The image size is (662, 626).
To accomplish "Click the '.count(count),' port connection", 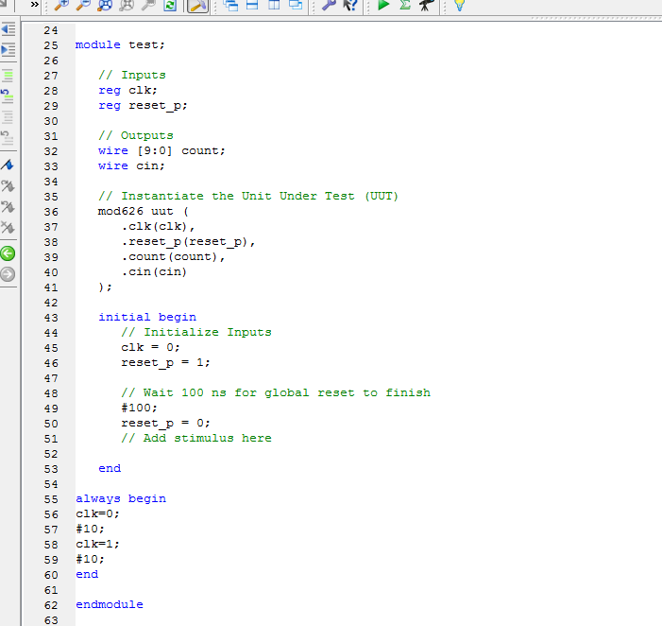I will [173, 256].
